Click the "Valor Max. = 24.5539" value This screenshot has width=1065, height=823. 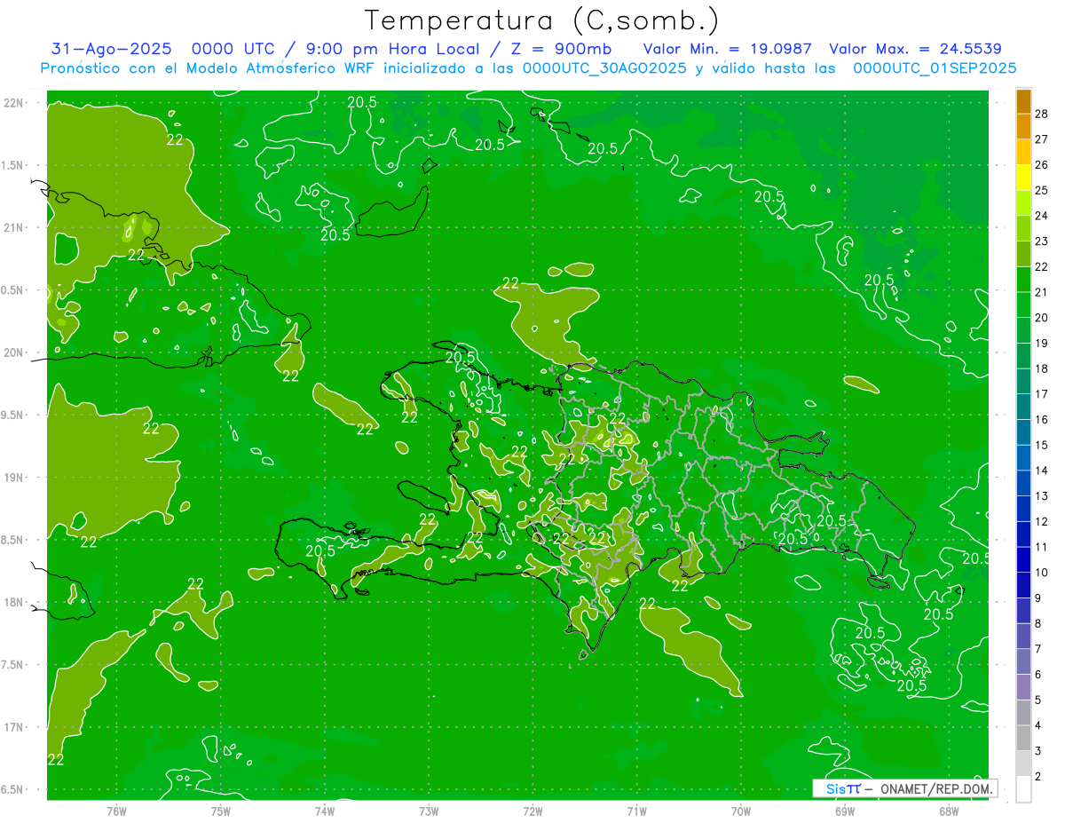[x=915, y=50]
